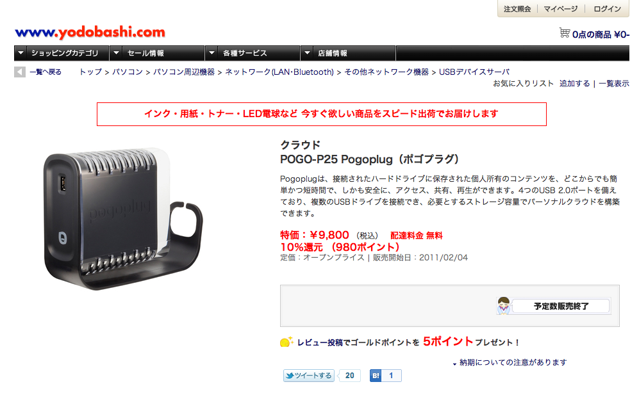This screenshot has width=639, height=398.
Task: Click the red ink and toner promotion banner
Action: click(322, 114)
